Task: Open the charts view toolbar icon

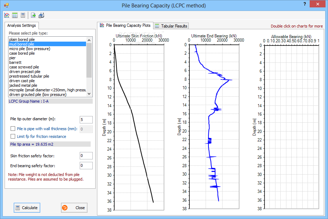Action: pos(7,15)
